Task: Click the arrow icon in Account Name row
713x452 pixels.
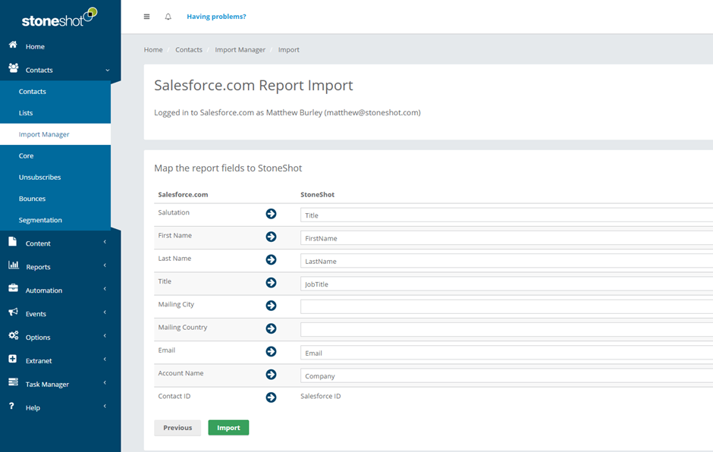Action: pyautogui.click(x=271, y=375)
